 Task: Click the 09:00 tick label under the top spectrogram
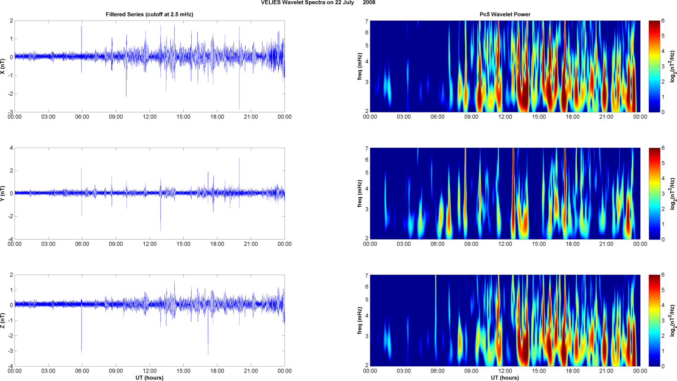[471, 117]
